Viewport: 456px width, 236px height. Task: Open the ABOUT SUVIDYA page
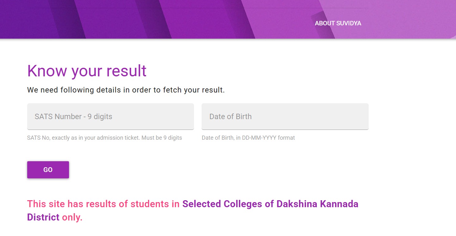(338, 23)
